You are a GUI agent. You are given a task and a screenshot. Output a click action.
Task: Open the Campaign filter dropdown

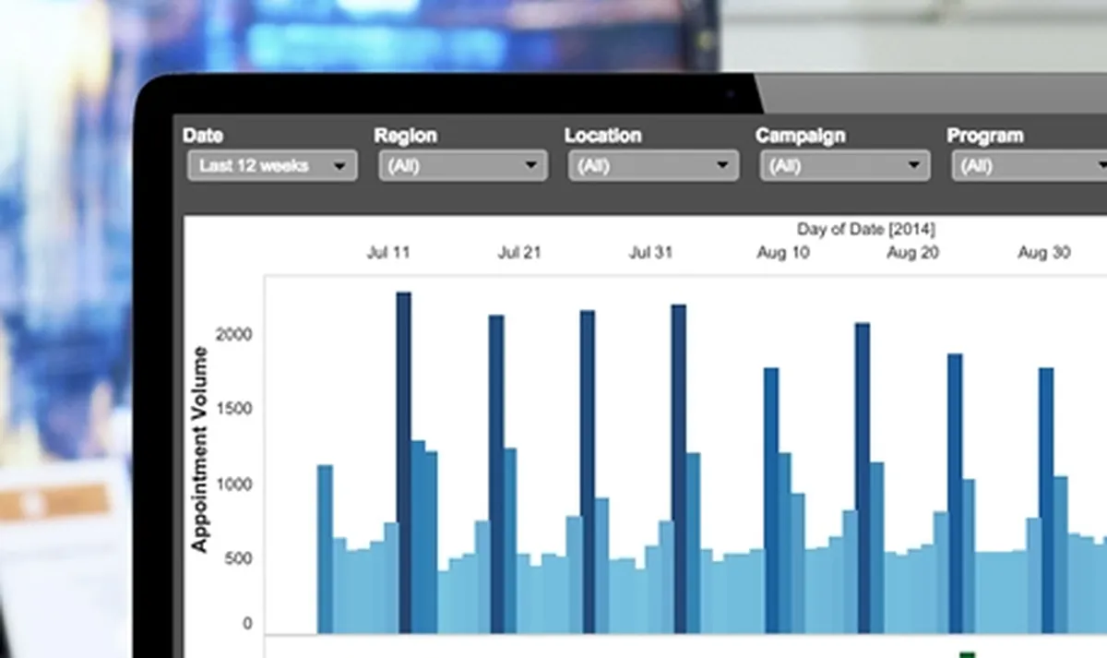[844, 166]
